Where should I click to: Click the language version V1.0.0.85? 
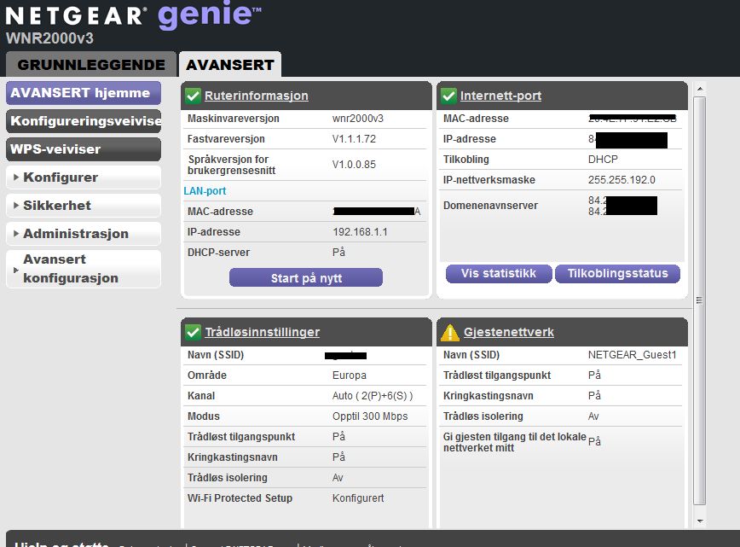point(354,165)
